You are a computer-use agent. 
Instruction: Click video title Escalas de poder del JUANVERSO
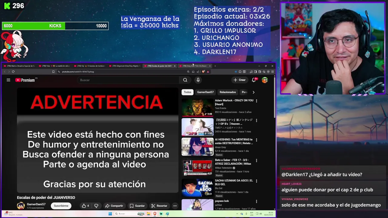click(46, 197)
